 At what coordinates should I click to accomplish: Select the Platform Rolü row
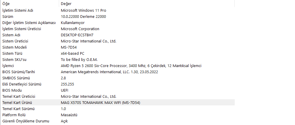coord(118,115)
